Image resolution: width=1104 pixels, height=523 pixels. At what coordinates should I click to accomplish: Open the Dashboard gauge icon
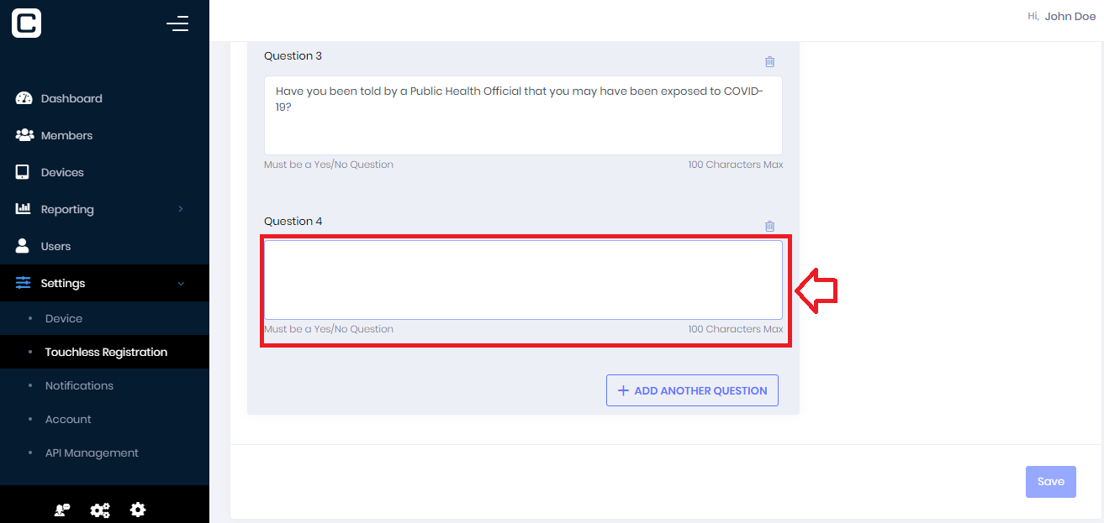(x=24, y=98)
